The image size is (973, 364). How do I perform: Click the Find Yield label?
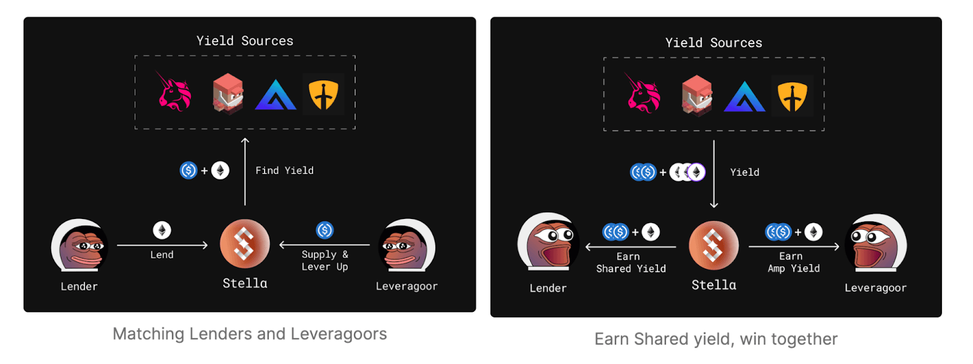click(285, 170)
